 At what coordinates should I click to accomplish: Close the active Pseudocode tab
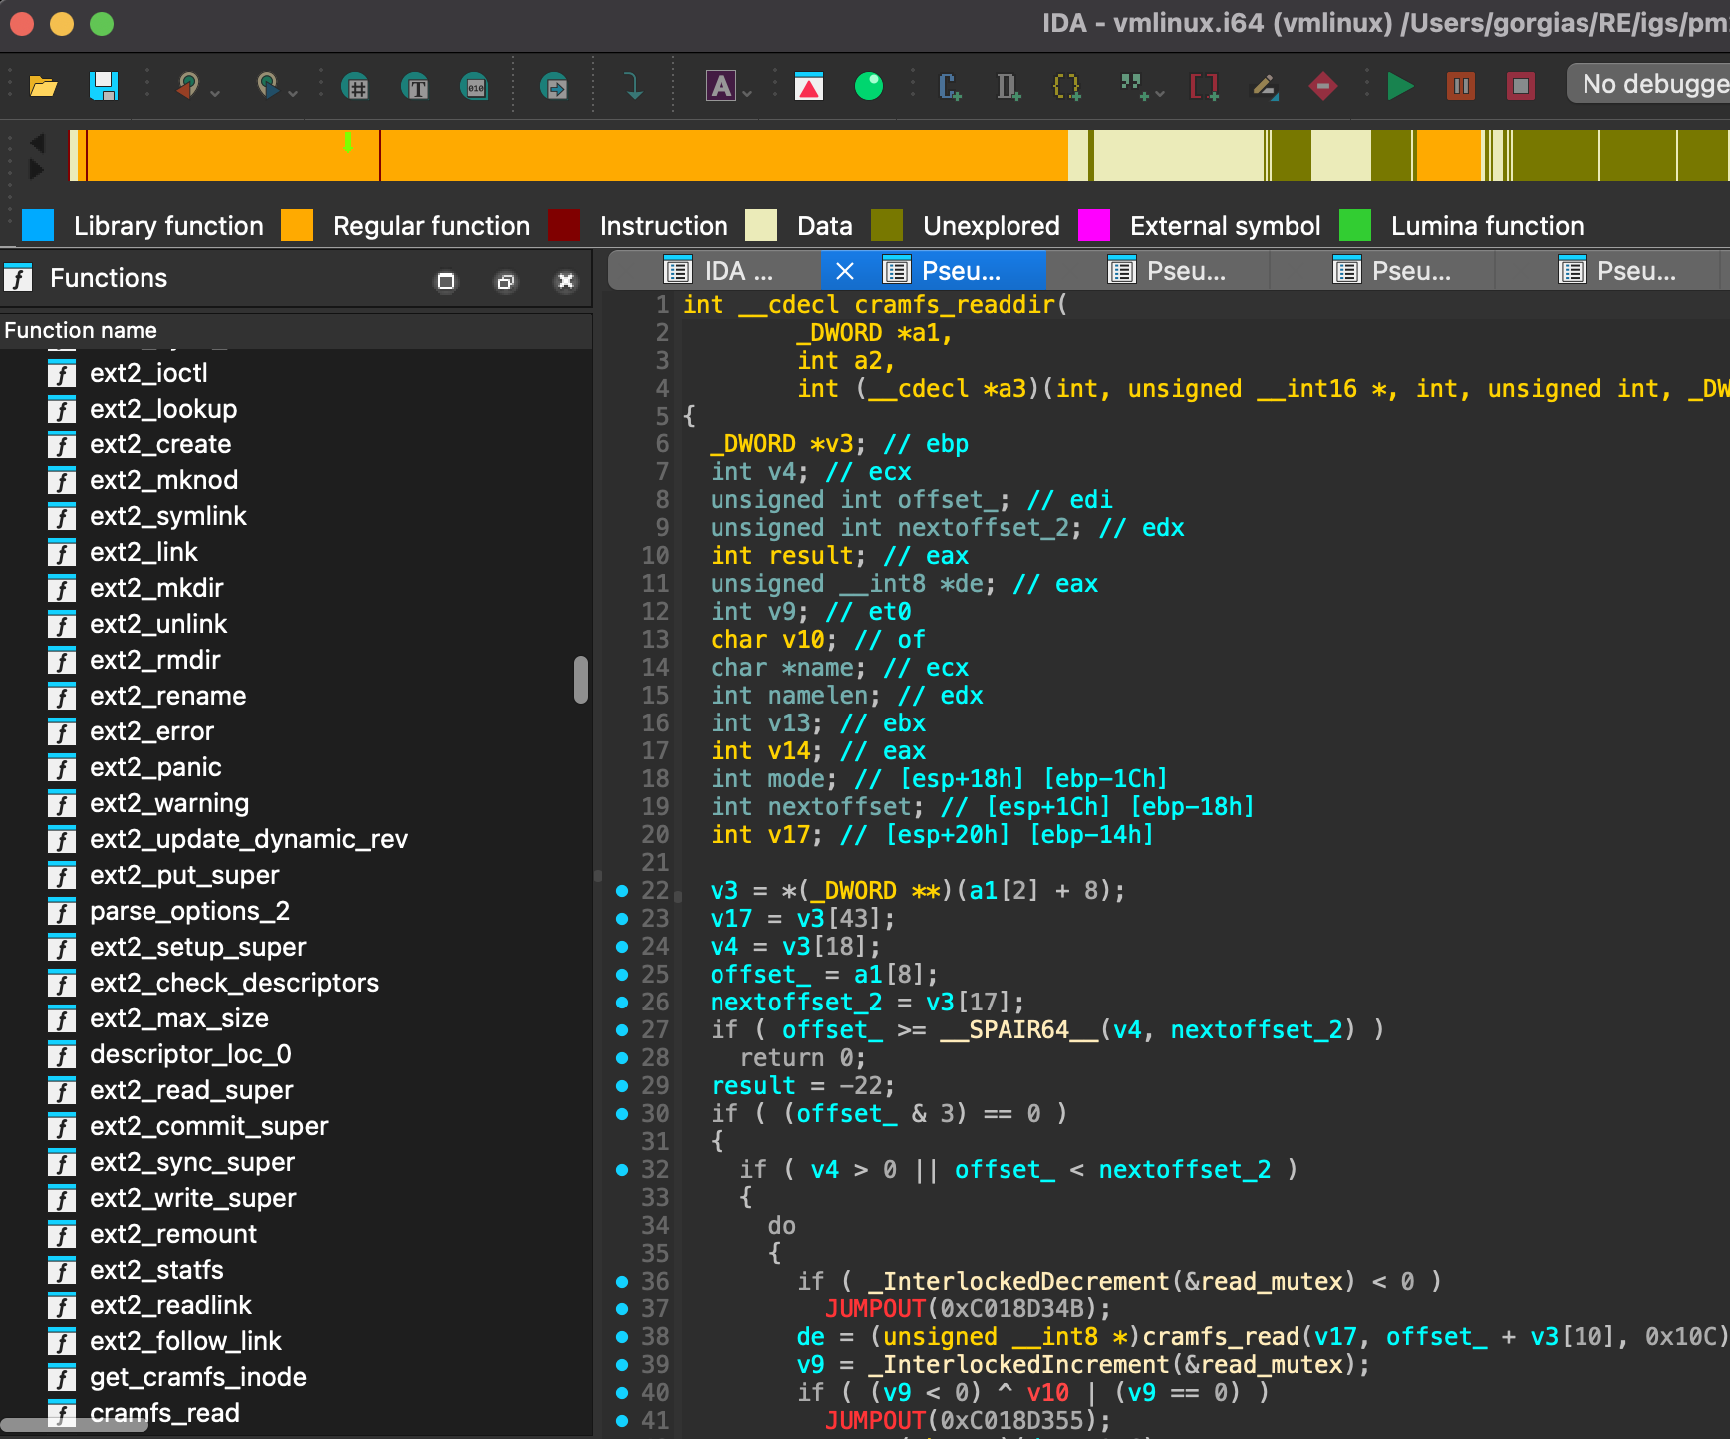845,271
